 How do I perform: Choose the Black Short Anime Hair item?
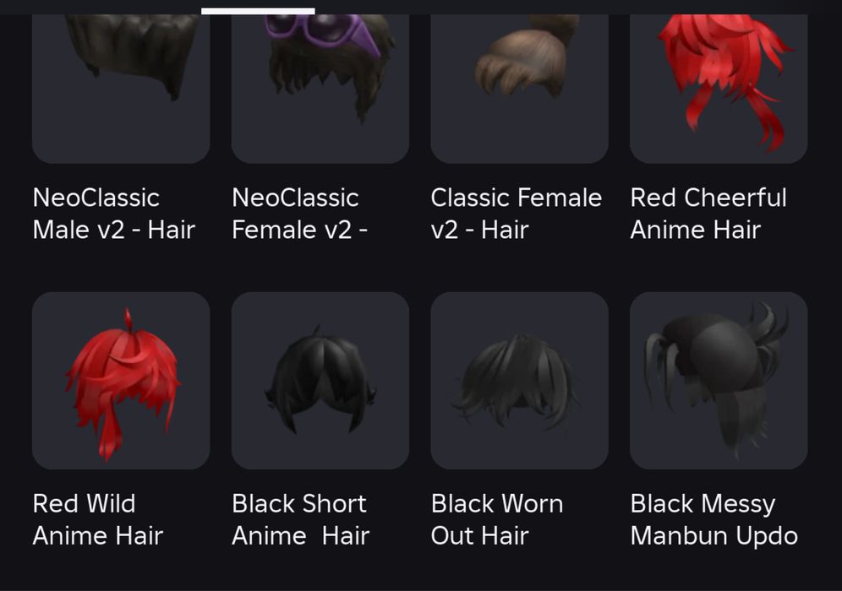(320, 380)
